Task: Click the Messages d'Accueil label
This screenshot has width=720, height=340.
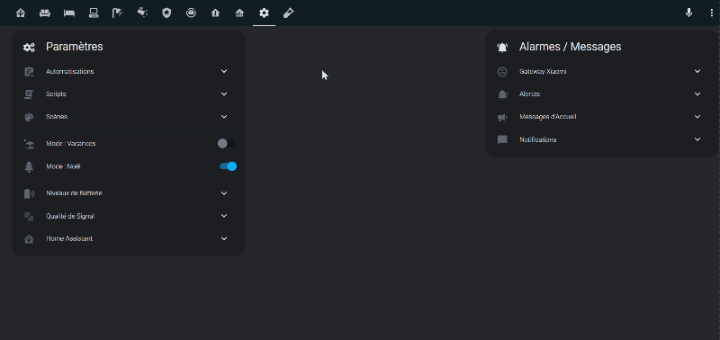Action: (548, 117)
